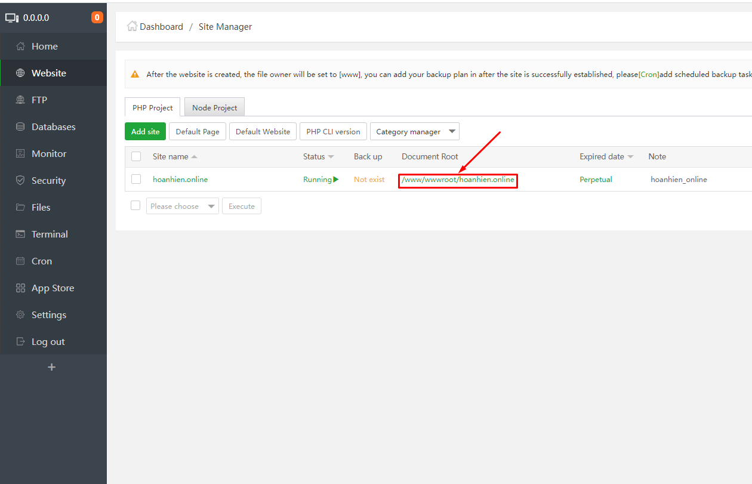Click the plus button below Log out
The width and height of the screenshot is (752, 484).
51,367
